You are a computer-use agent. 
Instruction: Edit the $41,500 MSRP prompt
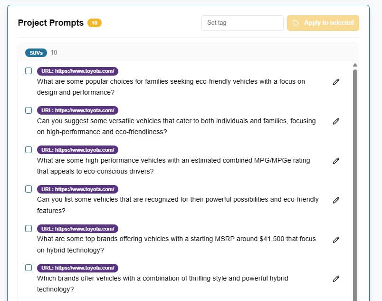tap(336, 240)
